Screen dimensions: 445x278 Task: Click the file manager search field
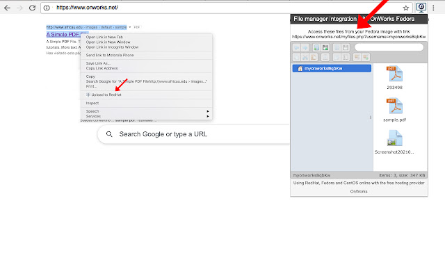tap(389, 47)
